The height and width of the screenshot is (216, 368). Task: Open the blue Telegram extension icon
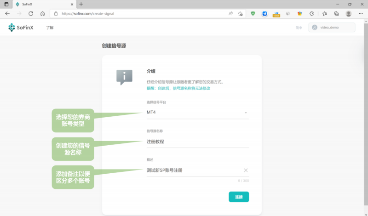[264, 14]
